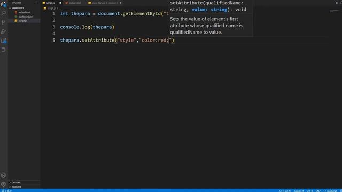Open the Run and Debug view

point(4,31)
